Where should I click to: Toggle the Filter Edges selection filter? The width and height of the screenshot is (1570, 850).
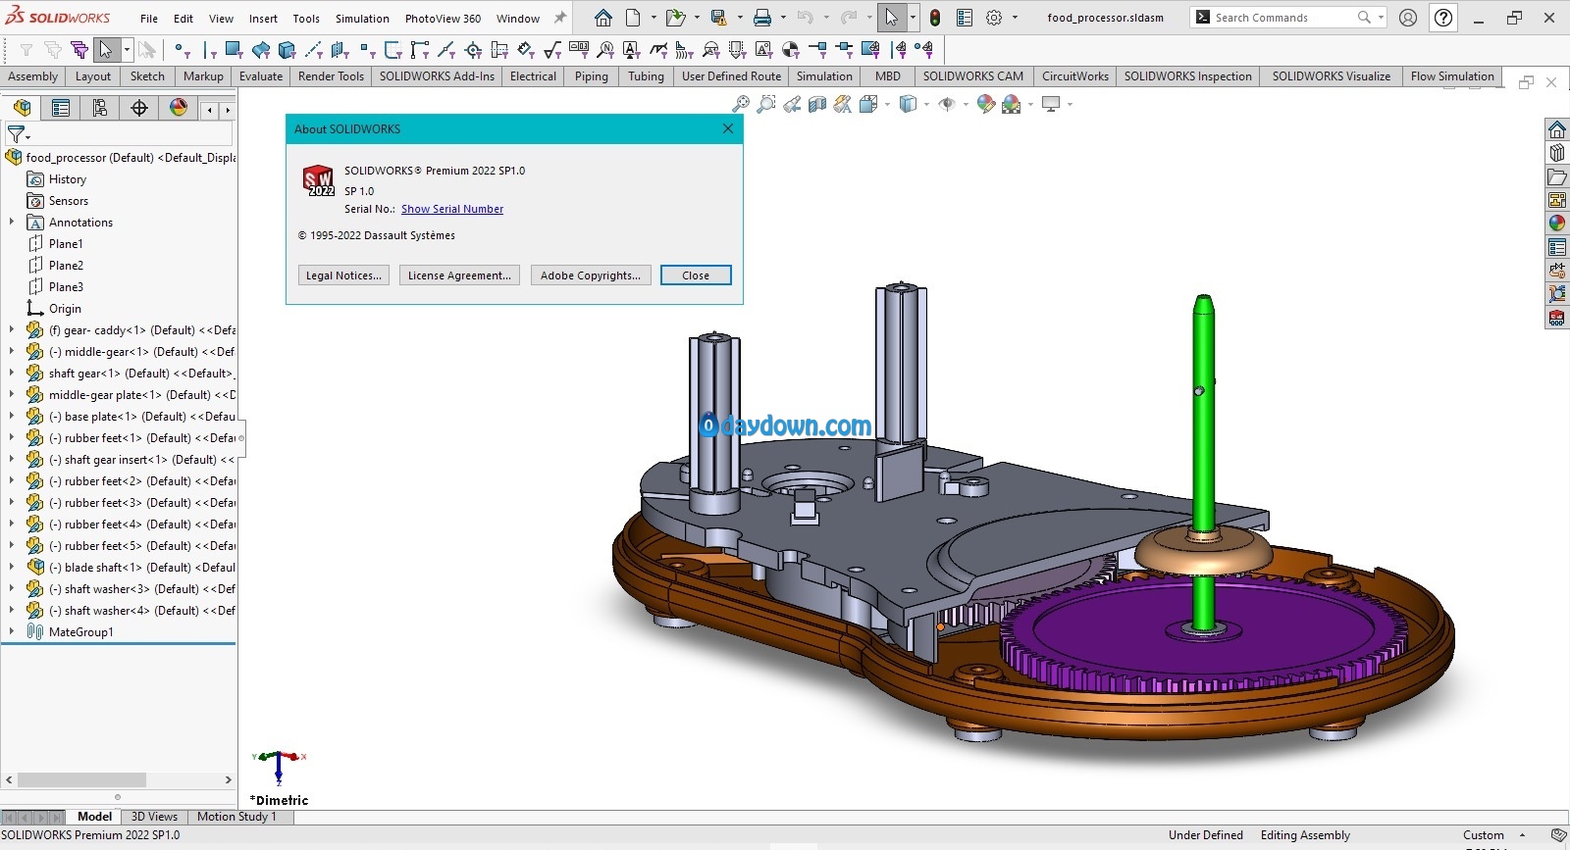click(209, 49)
